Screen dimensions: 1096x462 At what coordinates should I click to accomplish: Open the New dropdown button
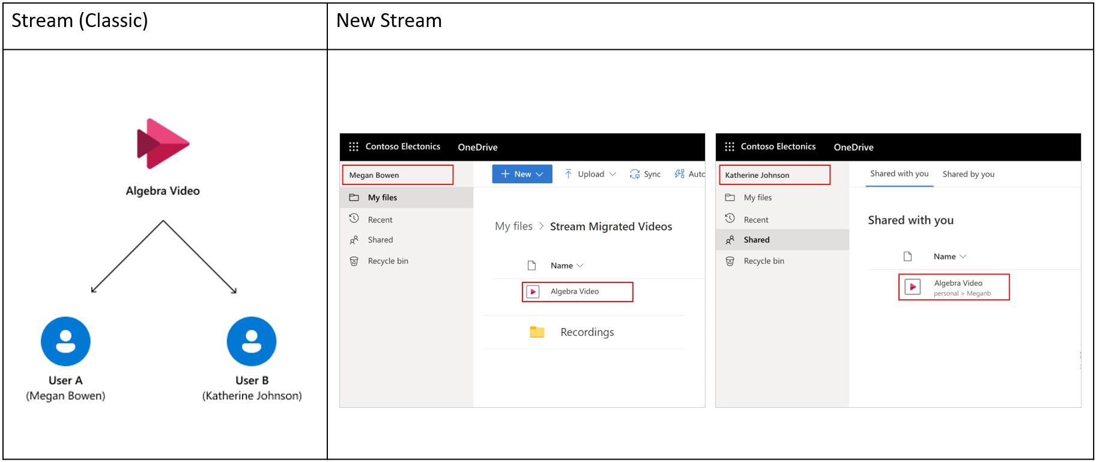click(522, 174)
